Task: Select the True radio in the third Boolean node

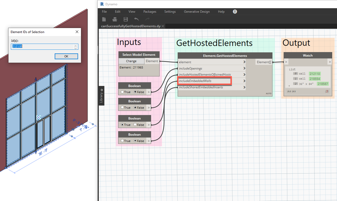Action: [x=123, y=125]
